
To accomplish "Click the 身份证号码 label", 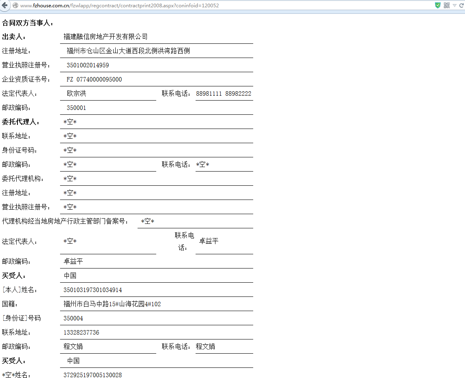I will [x=19, y=150].
